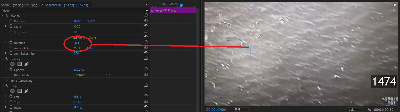The width and height of the screenshot is (400, 112).
Task: Click Crop Top value 0.0 %
Action: (77, 102)
